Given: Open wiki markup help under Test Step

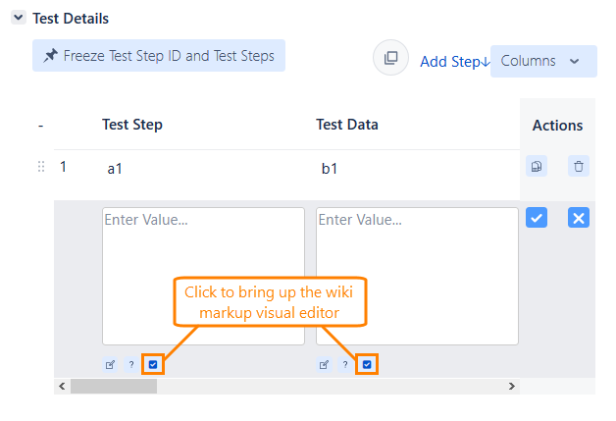Looking at the screenshot, I should (131, 365).
